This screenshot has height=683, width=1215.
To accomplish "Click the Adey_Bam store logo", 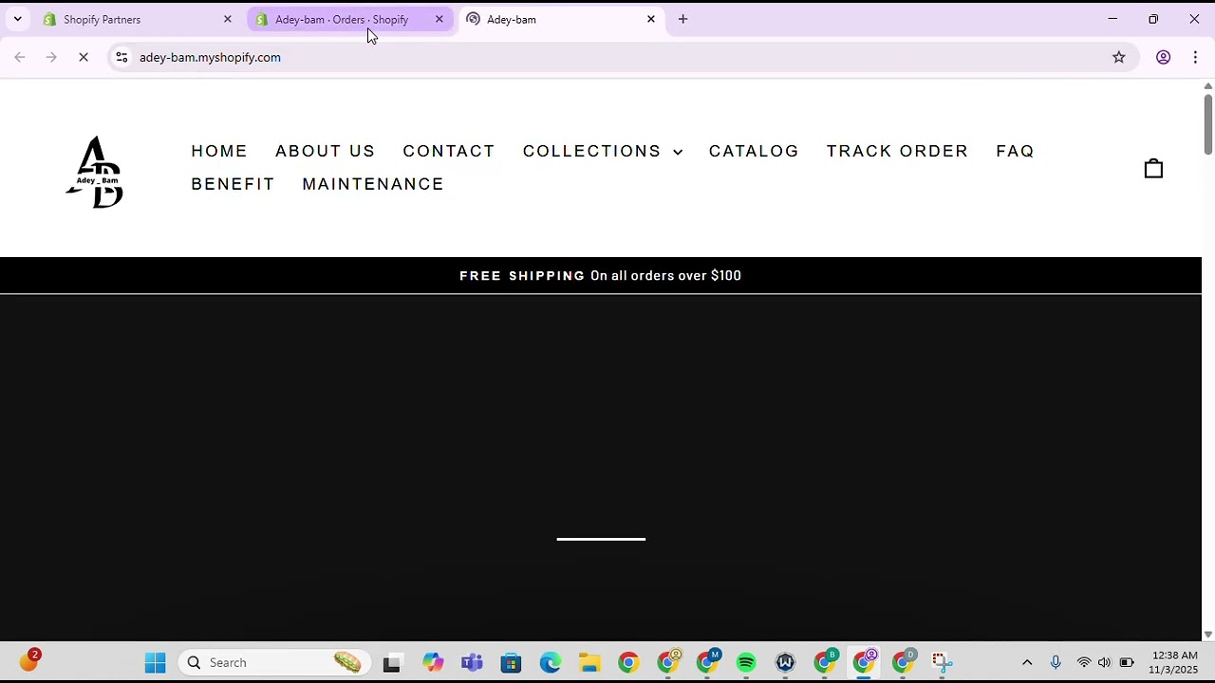I will coord(95,173).
